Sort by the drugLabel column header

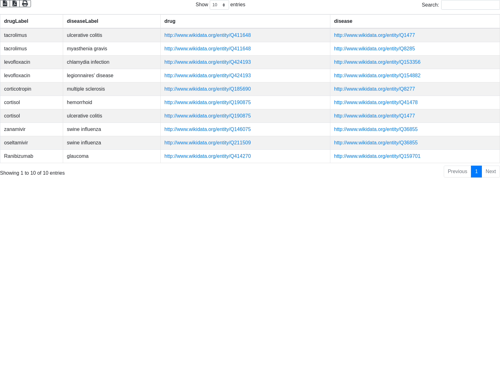pos(16,21)
